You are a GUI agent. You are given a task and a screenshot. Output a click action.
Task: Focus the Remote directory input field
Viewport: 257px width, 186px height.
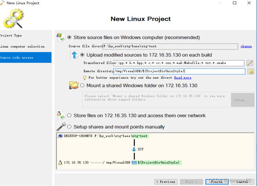coord(179,71)
